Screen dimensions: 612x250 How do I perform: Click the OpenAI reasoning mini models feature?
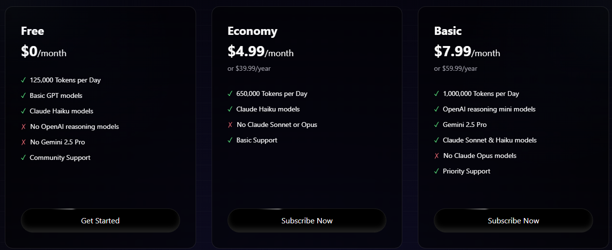click(489, 109)
